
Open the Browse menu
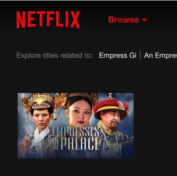[x=128, y=20]
